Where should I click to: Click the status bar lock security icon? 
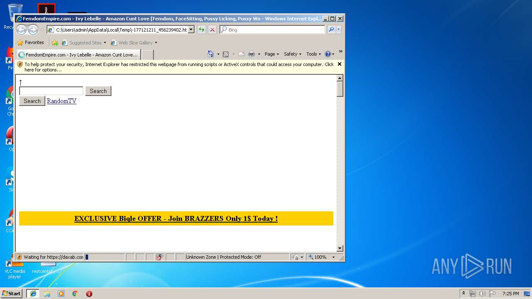pos(295,257)
